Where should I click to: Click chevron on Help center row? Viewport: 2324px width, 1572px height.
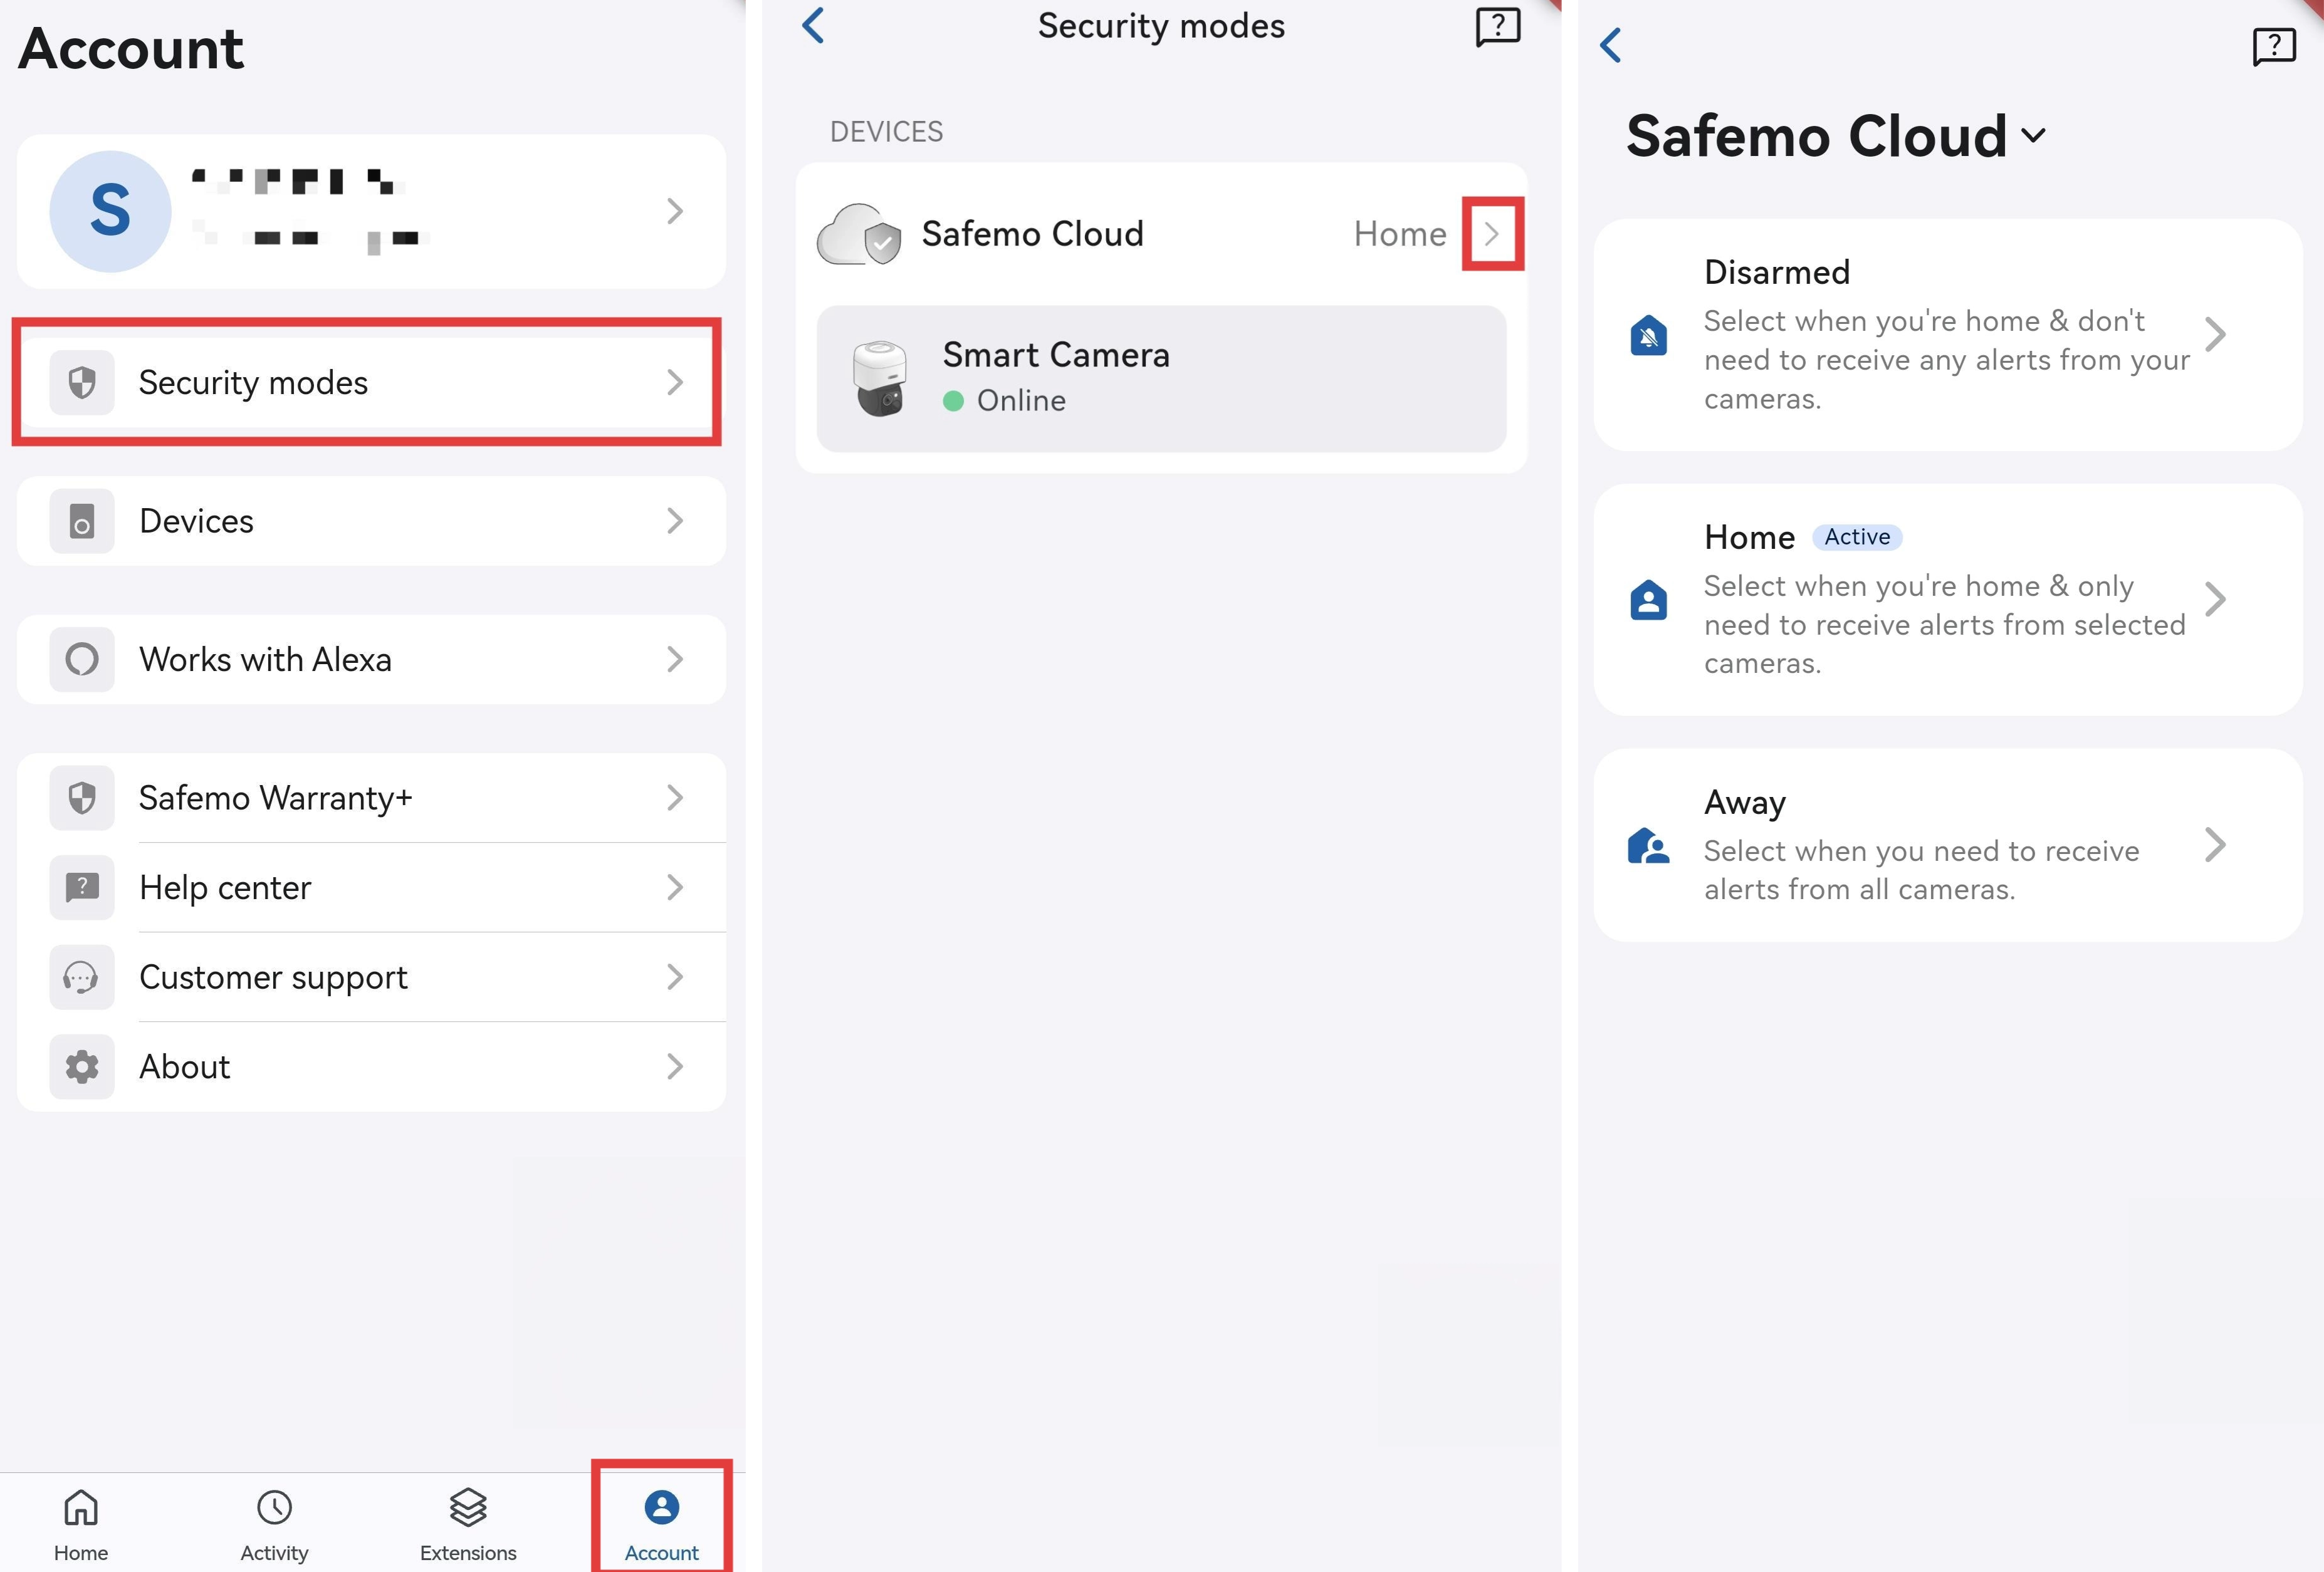[675, 887]
